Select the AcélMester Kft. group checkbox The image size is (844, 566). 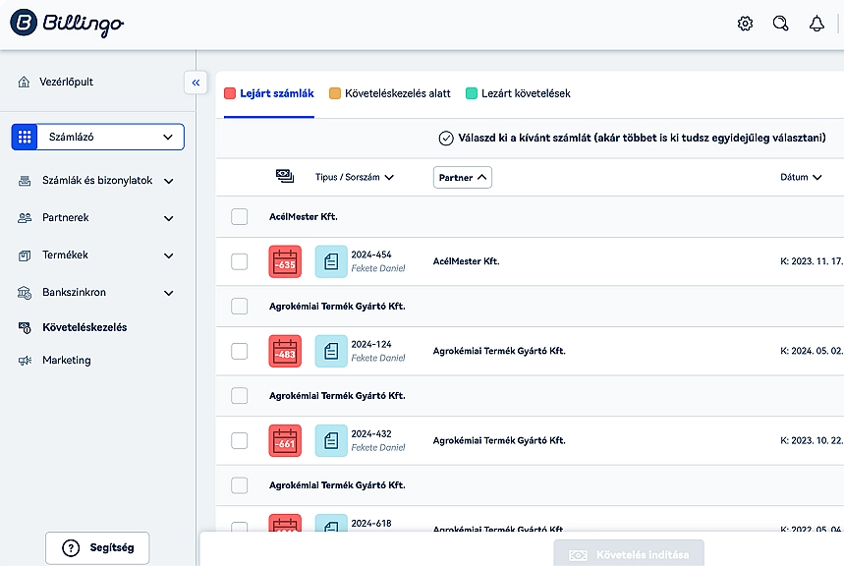coord(240,216)
